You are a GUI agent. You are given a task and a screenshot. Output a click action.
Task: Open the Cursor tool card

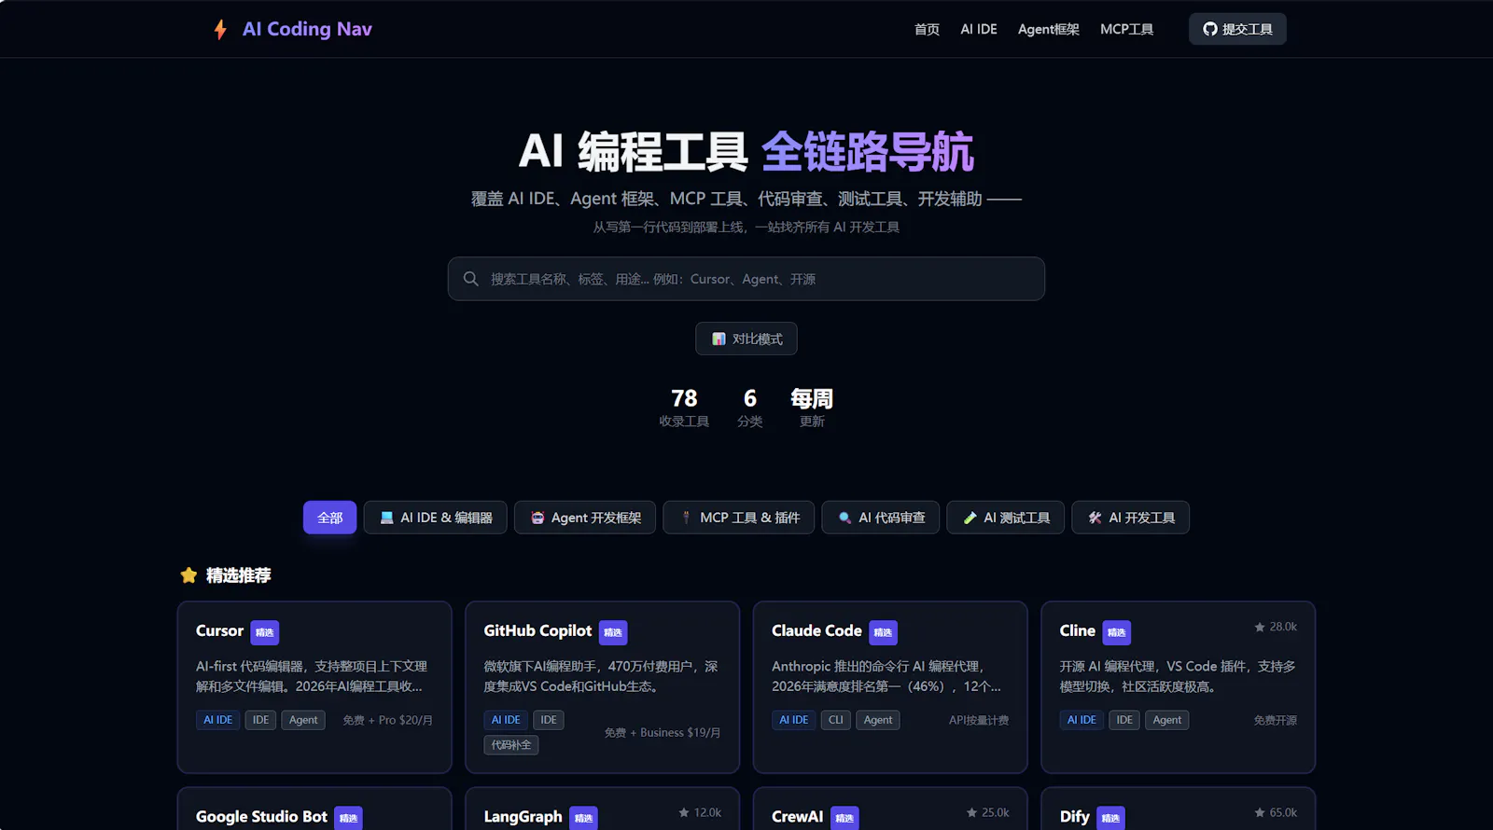coord(314,687)
